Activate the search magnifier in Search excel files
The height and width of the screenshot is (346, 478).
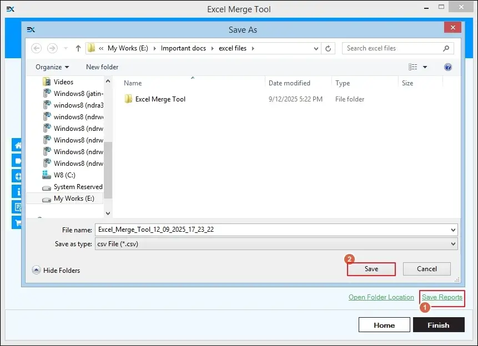[445, 48]
